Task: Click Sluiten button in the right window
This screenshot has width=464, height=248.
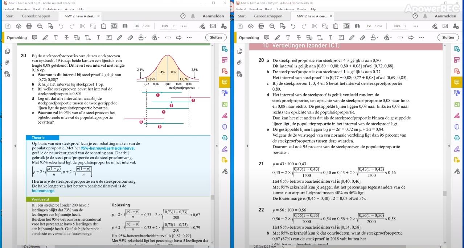Action: coord(448,37)
